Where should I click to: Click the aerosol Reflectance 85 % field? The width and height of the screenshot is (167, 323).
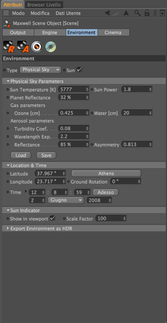pos(74,144)
